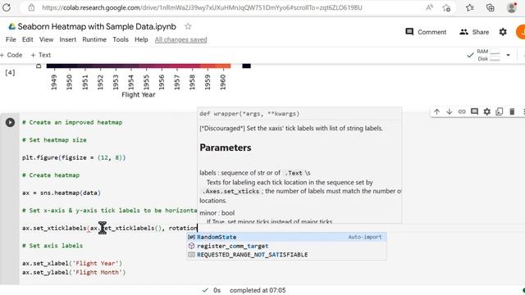This screenshot has height=295, width=525.
Task: Star the Seaborn Heatmap notebook
Action: point(188,26)
